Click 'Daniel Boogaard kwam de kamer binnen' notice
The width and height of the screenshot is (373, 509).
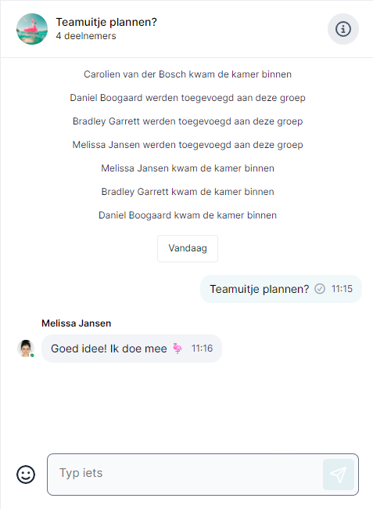pos(188,215)
